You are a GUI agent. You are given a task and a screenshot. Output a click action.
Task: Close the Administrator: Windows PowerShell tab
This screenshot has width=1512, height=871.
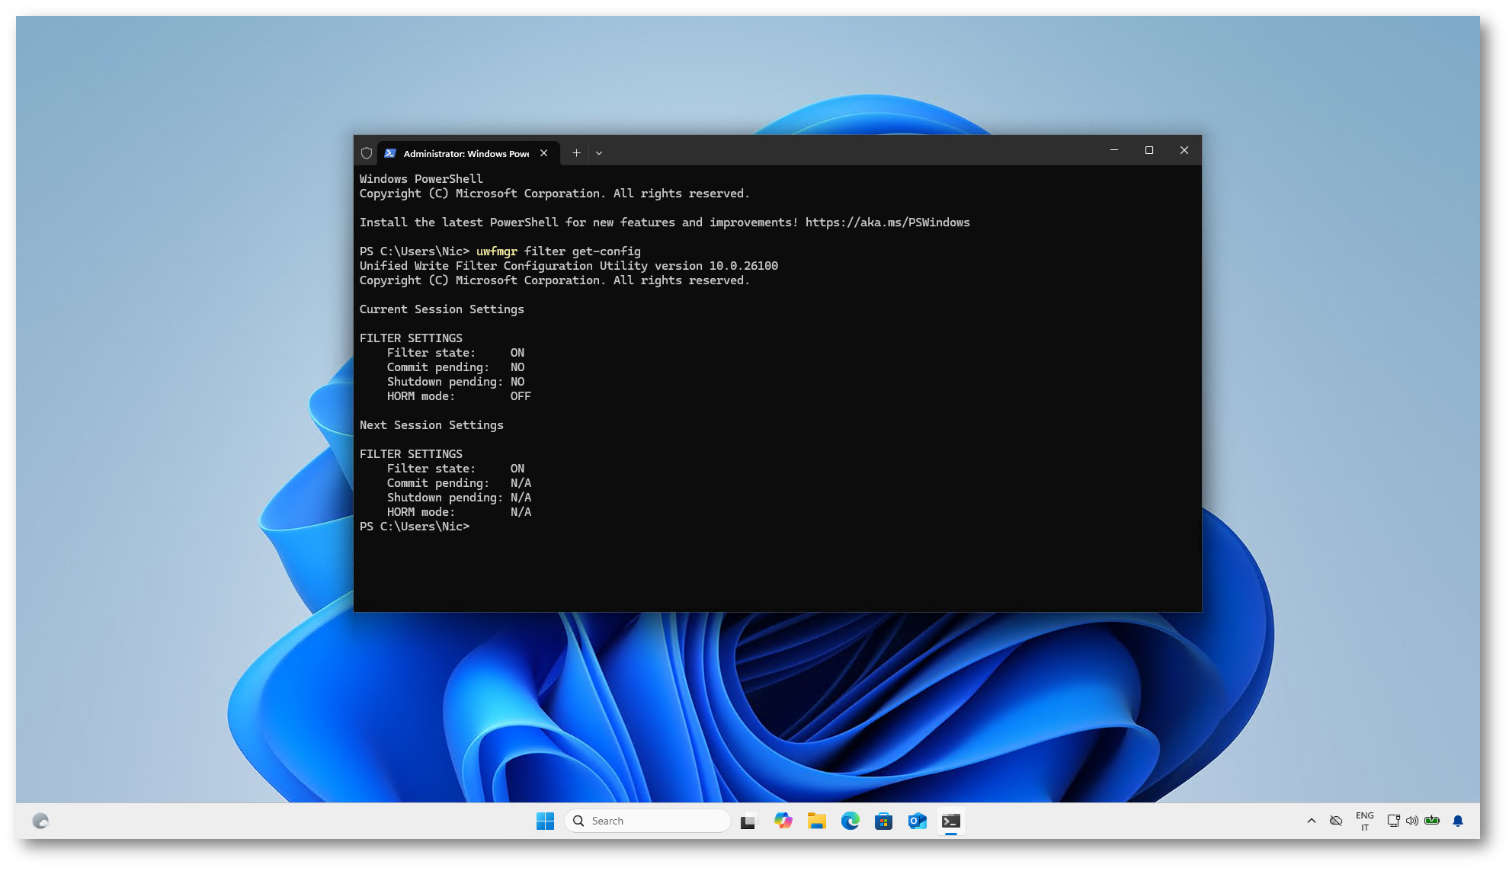click(x=544, y=153)
